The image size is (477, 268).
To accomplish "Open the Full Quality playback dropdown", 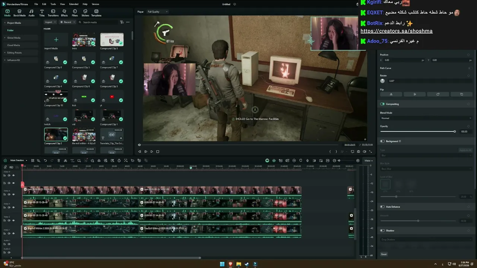I will (x=157, y=12).
